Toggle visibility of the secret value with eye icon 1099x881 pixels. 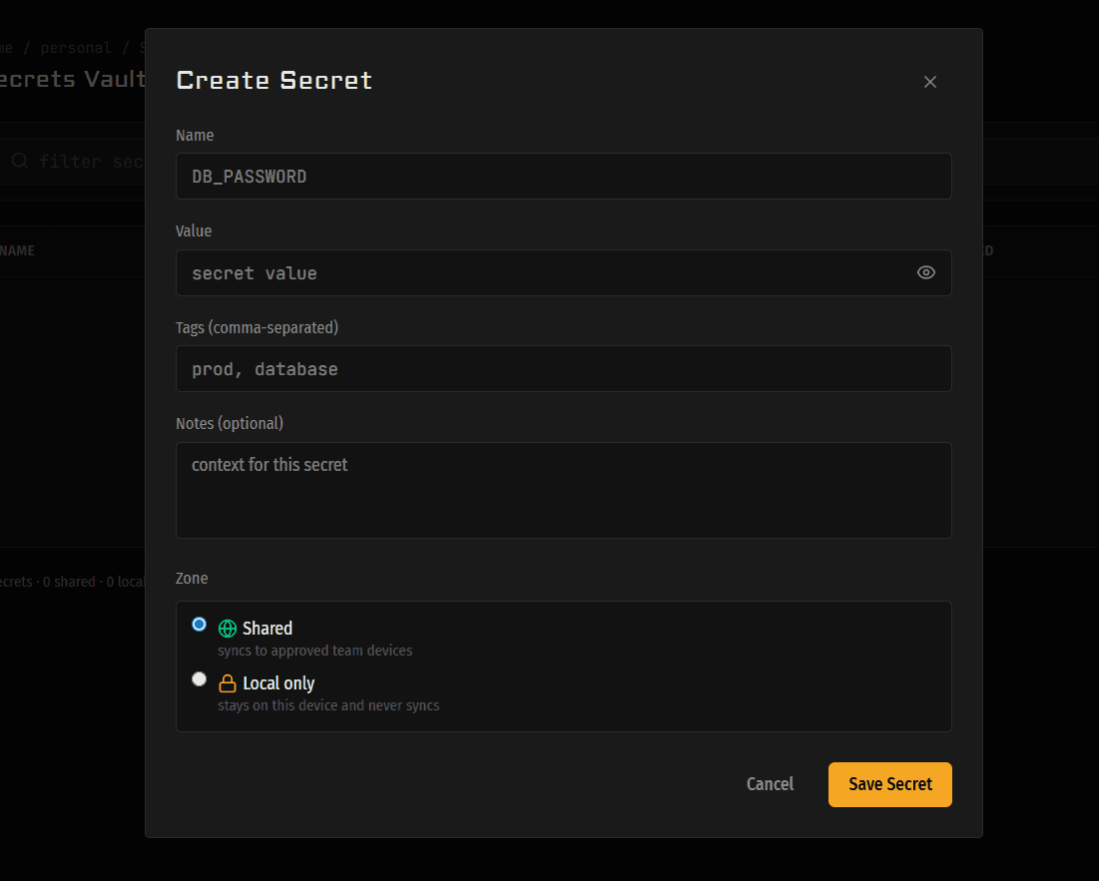tap(925, 272)
